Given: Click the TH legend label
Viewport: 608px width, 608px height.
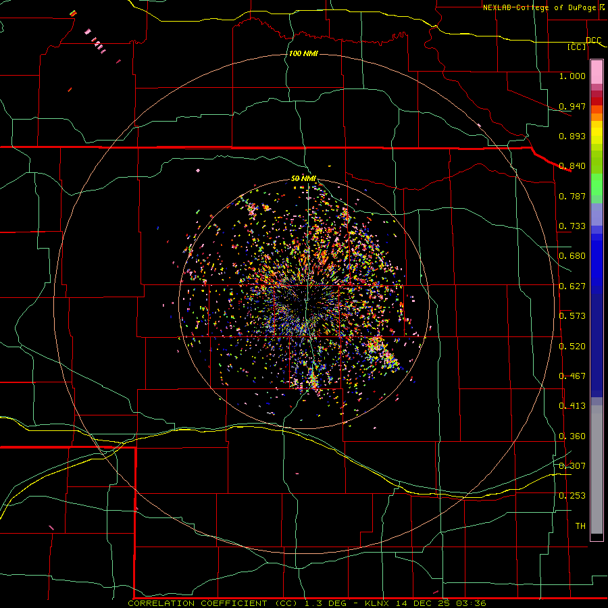Looking at the screenshot, I should [580, 526].
